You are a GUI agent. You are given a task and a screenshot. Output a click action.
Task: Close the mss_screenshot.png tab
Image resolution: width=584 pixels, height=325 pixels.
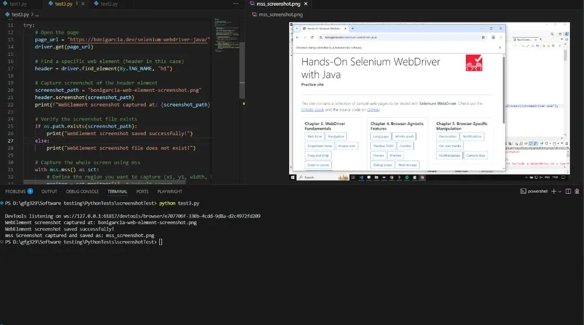tap(306, 4)
